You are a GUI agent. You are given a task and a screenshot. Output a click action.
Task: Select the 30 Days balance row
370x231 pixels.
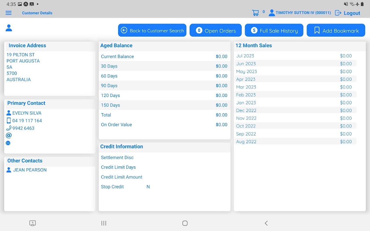tap(164, 66)
